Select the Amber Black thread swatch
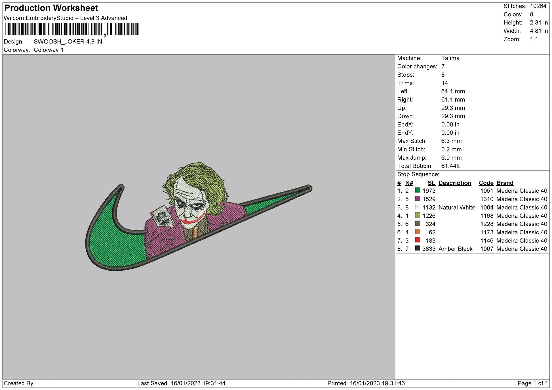Viewport: 552px width, 390px height. click(417, 248)
